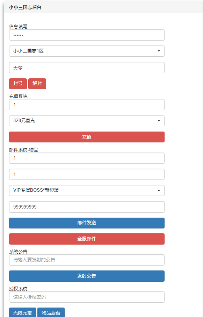Open the 小小三国志1区 server dropdown
203x317 pixels.
coord(86,51)
